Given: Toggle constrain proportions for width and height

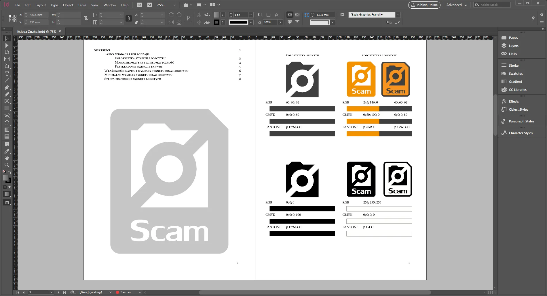Looking at the screenshot, I should (86, 18).
